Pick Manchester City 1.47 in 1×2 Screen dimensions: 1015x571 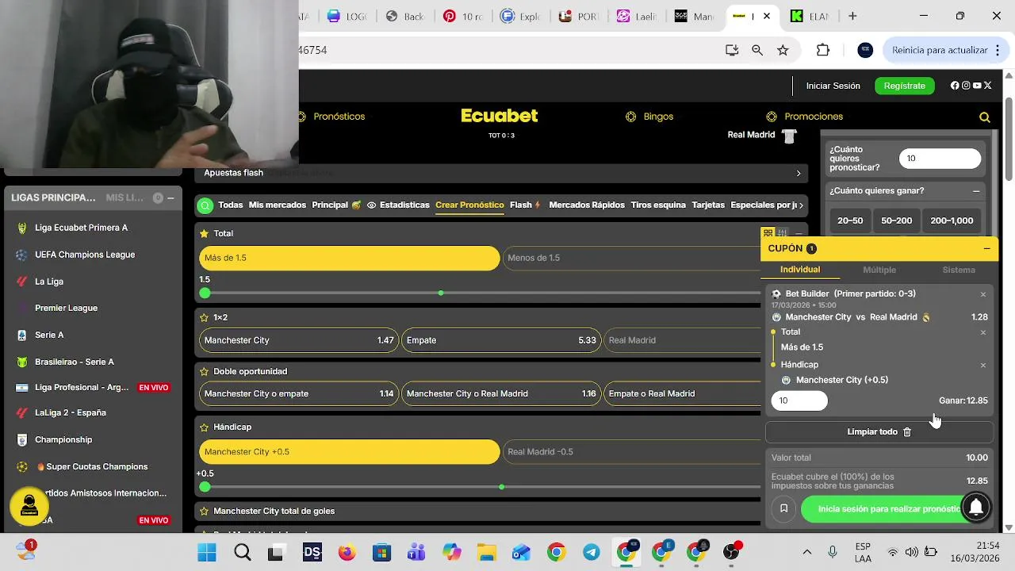(299, 340)
